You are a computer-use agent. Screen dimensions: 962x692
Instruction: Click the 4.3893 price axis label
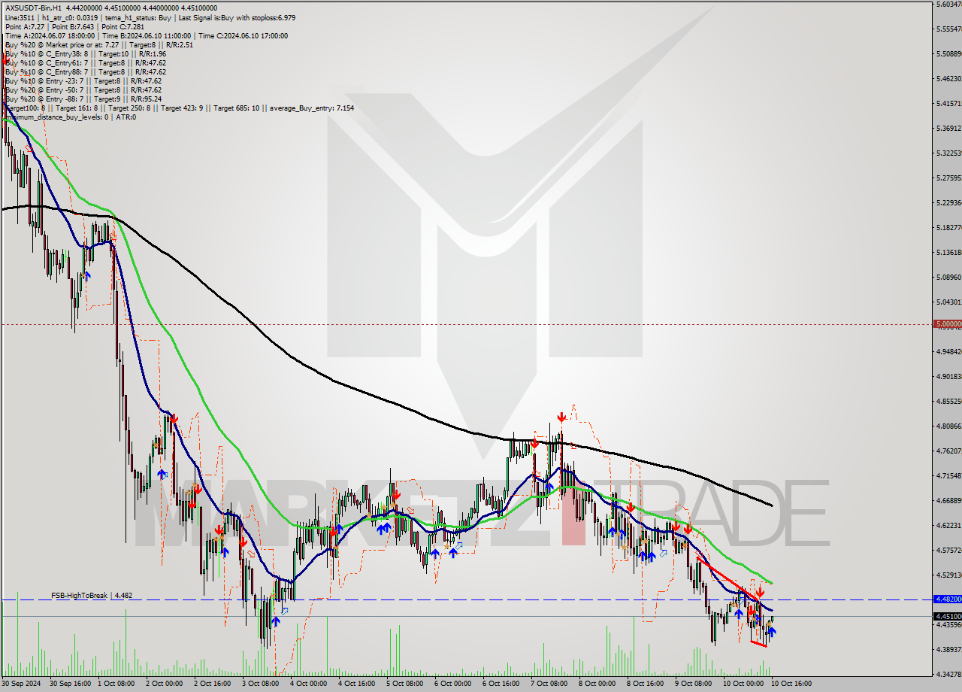coord(948,649)
